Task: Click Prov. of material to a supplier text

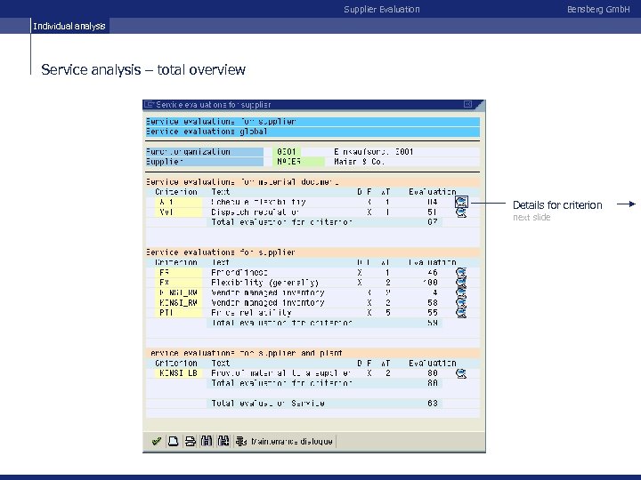Action: pyautogui.click(x=280, y=373)
